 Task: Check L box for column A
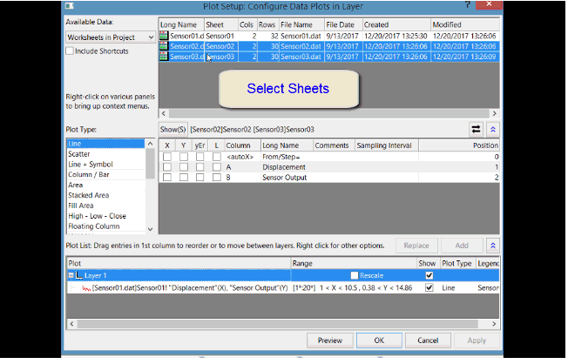coord(217,167)
